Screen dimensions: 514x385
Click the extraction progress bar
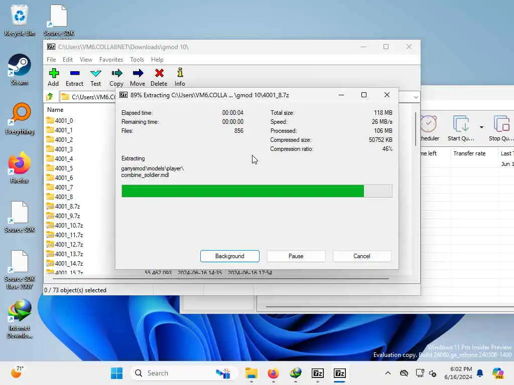point(256,191)
